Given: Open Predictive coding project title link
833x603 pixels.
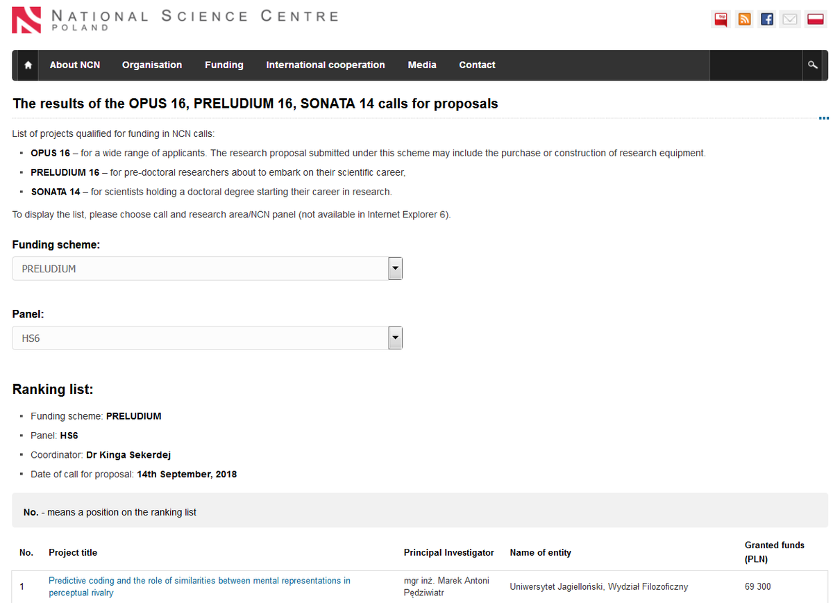Looking at the screenshot, I should tap(199, 586).
